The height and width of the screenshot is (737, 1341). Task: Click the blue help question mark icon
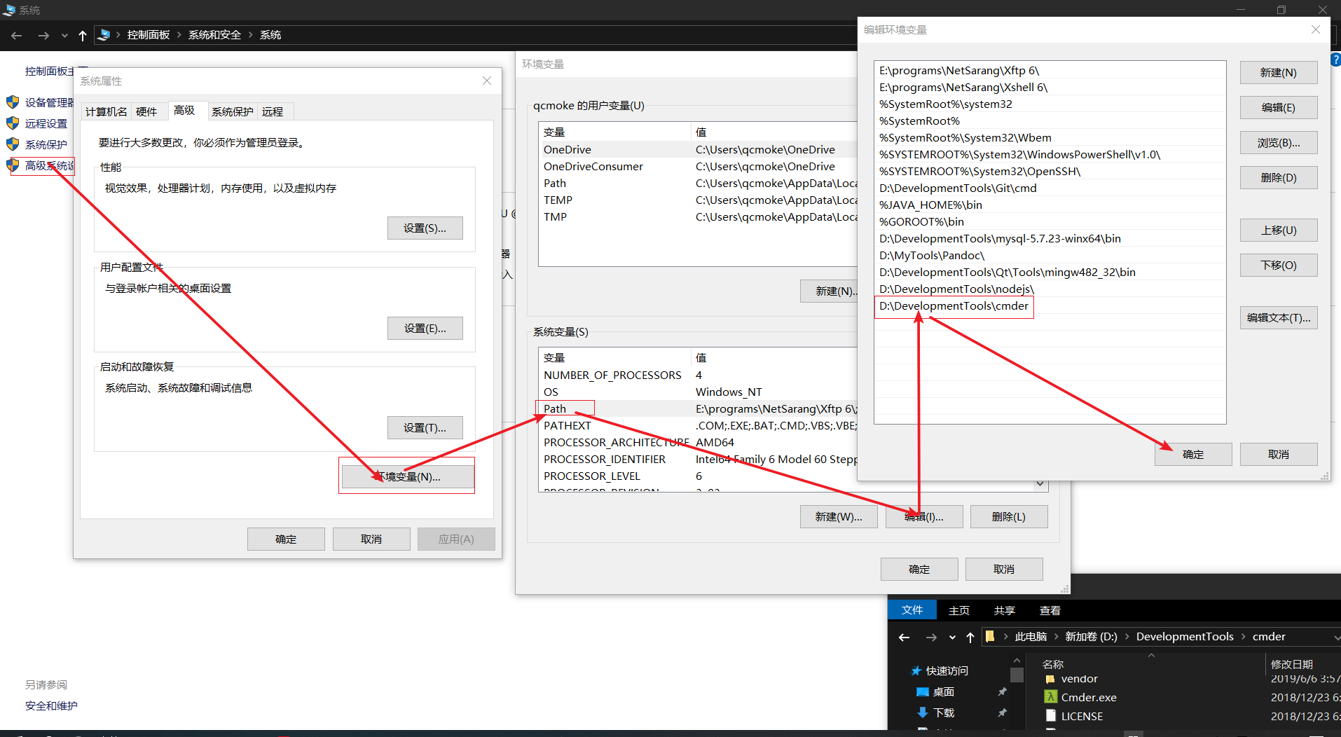pyautogui.click(x=1335, y=60)
